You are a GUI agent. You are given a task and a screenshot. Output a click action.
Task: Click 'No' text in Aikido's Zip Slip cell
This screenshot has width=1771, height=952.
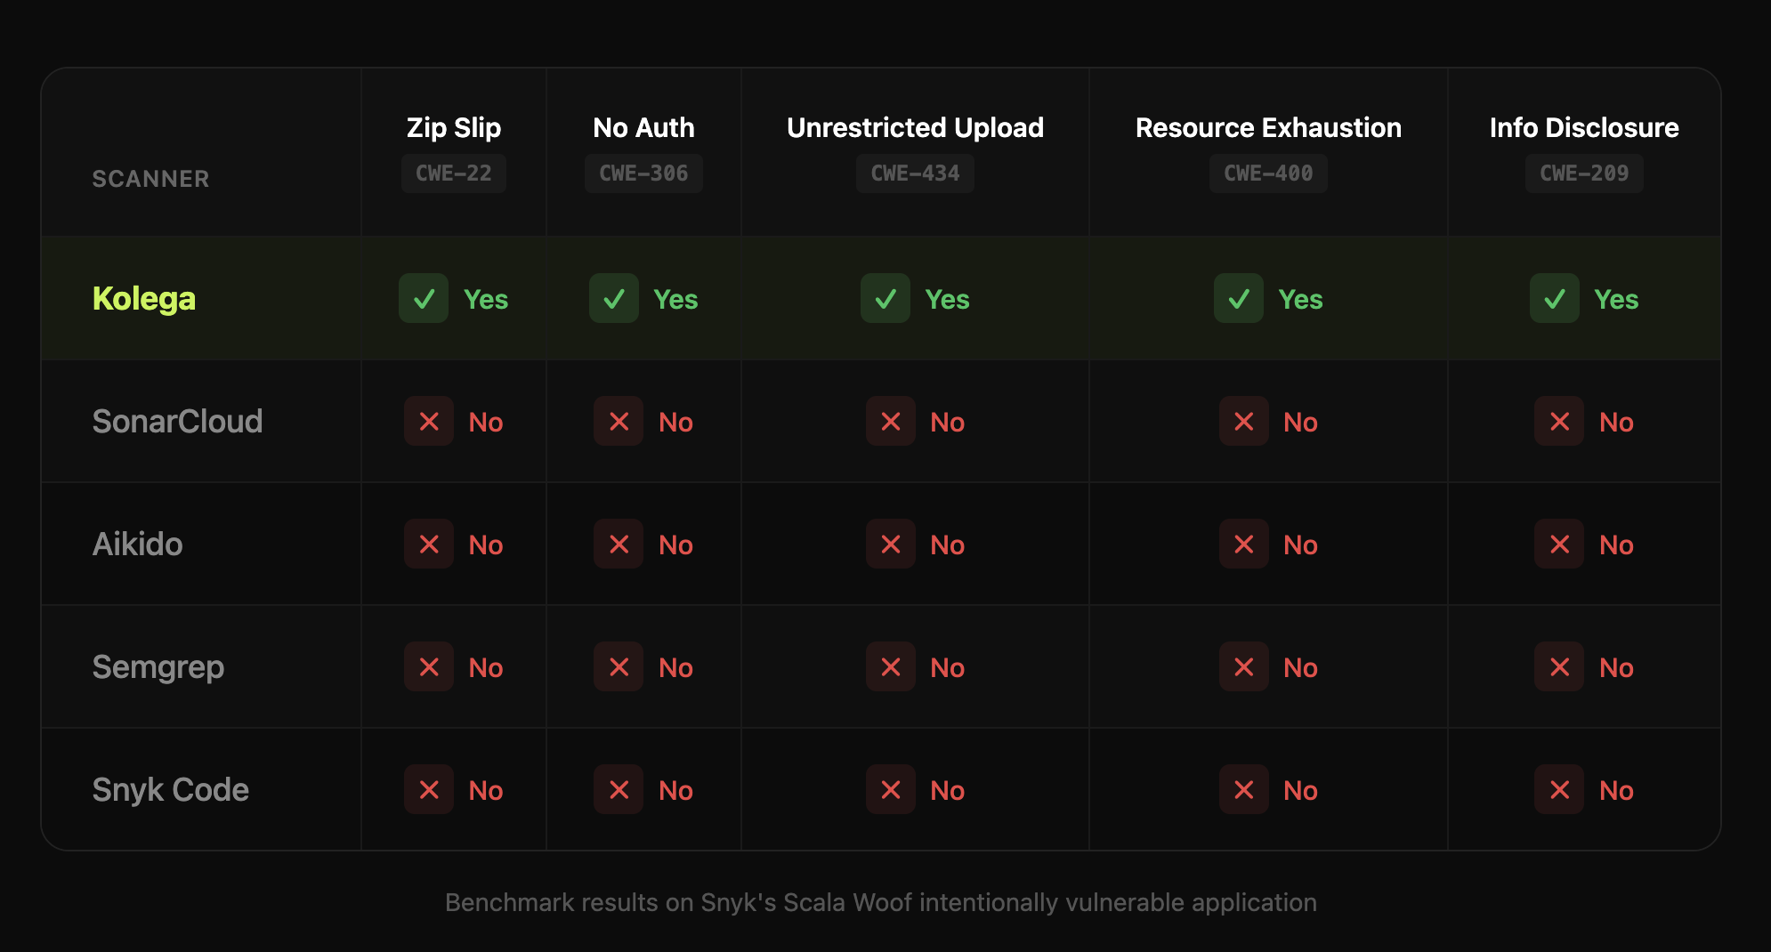click(486, 545)
